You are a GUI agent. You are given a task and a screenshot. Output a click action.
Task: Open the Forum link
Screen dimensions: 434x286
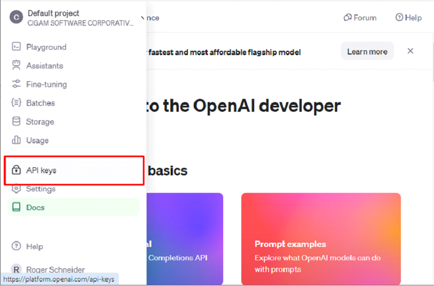360,18
